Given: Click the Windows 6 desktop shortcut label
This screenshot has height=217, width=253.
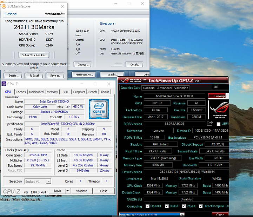Looking at the screenshot, I should pos(32,199).
